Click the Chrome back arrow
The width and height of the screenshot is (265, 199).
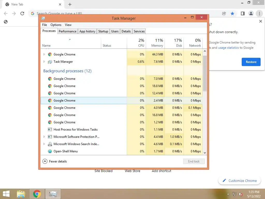coord(6,13)
